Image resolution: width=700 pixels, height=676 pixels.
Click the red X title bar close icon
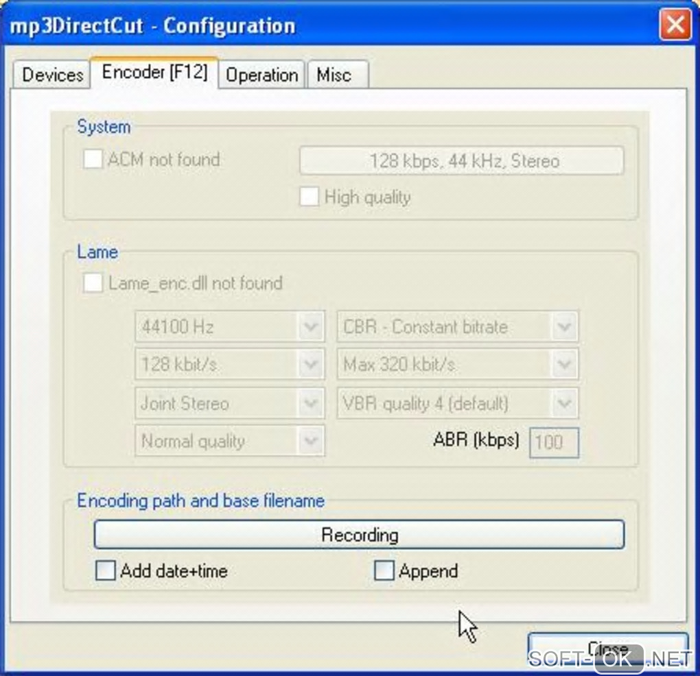[675, 24]
